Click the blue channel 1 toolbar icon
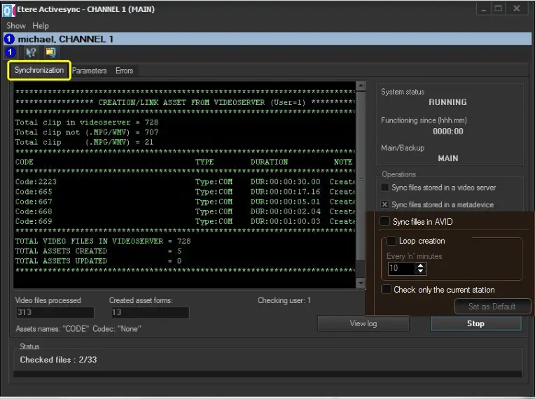The width and height of the screenshot is (535, 399). tap(10, 52)
